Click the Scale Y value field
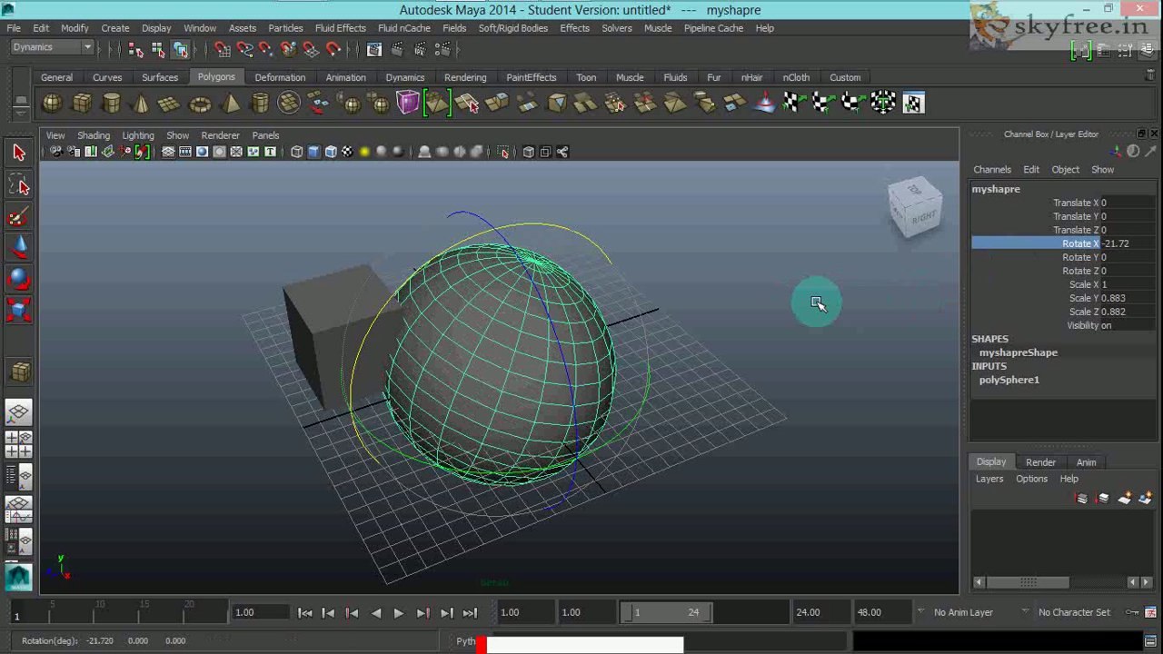The width and height of the screenshot is (1163, 654). [1128, 298]
